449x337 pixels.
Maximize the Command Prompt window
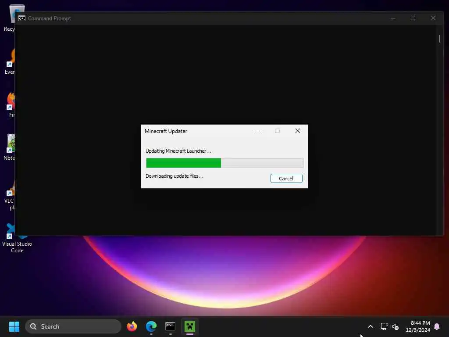(413, 18)
